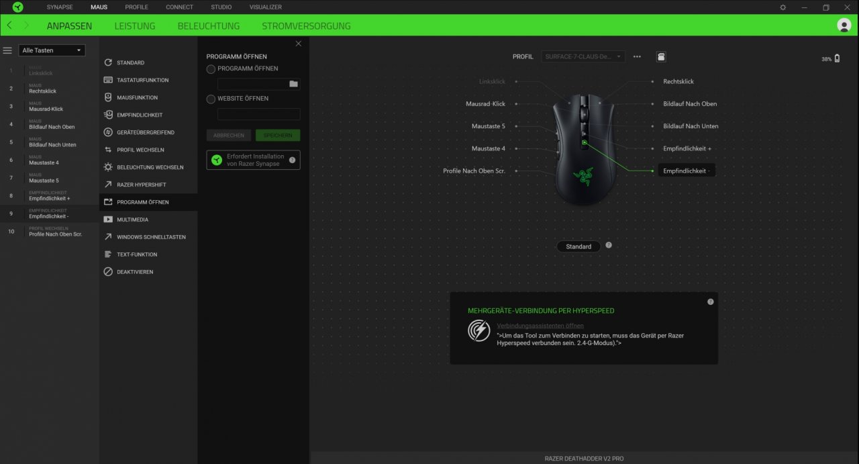Choose the Programm Öffnen radio option
The width and height of the screenshot is (859, 464).
(211, 69)
